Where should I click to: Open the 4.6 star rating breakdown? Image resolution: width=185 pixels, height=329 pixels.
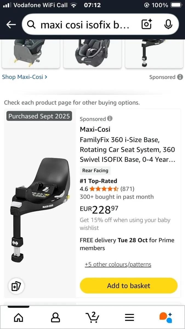(x=104, y=189)
